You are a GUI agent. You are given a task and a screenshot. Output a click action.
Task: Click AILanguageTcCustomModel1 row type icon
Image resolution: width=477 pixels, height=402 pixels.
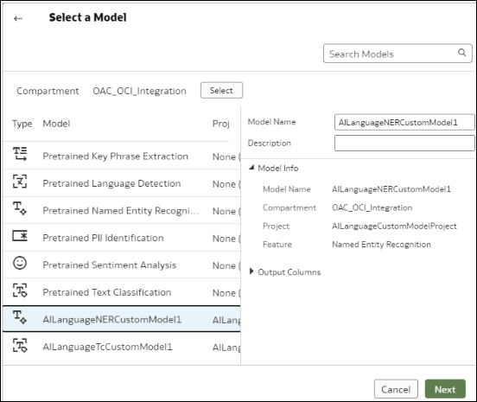20,345
